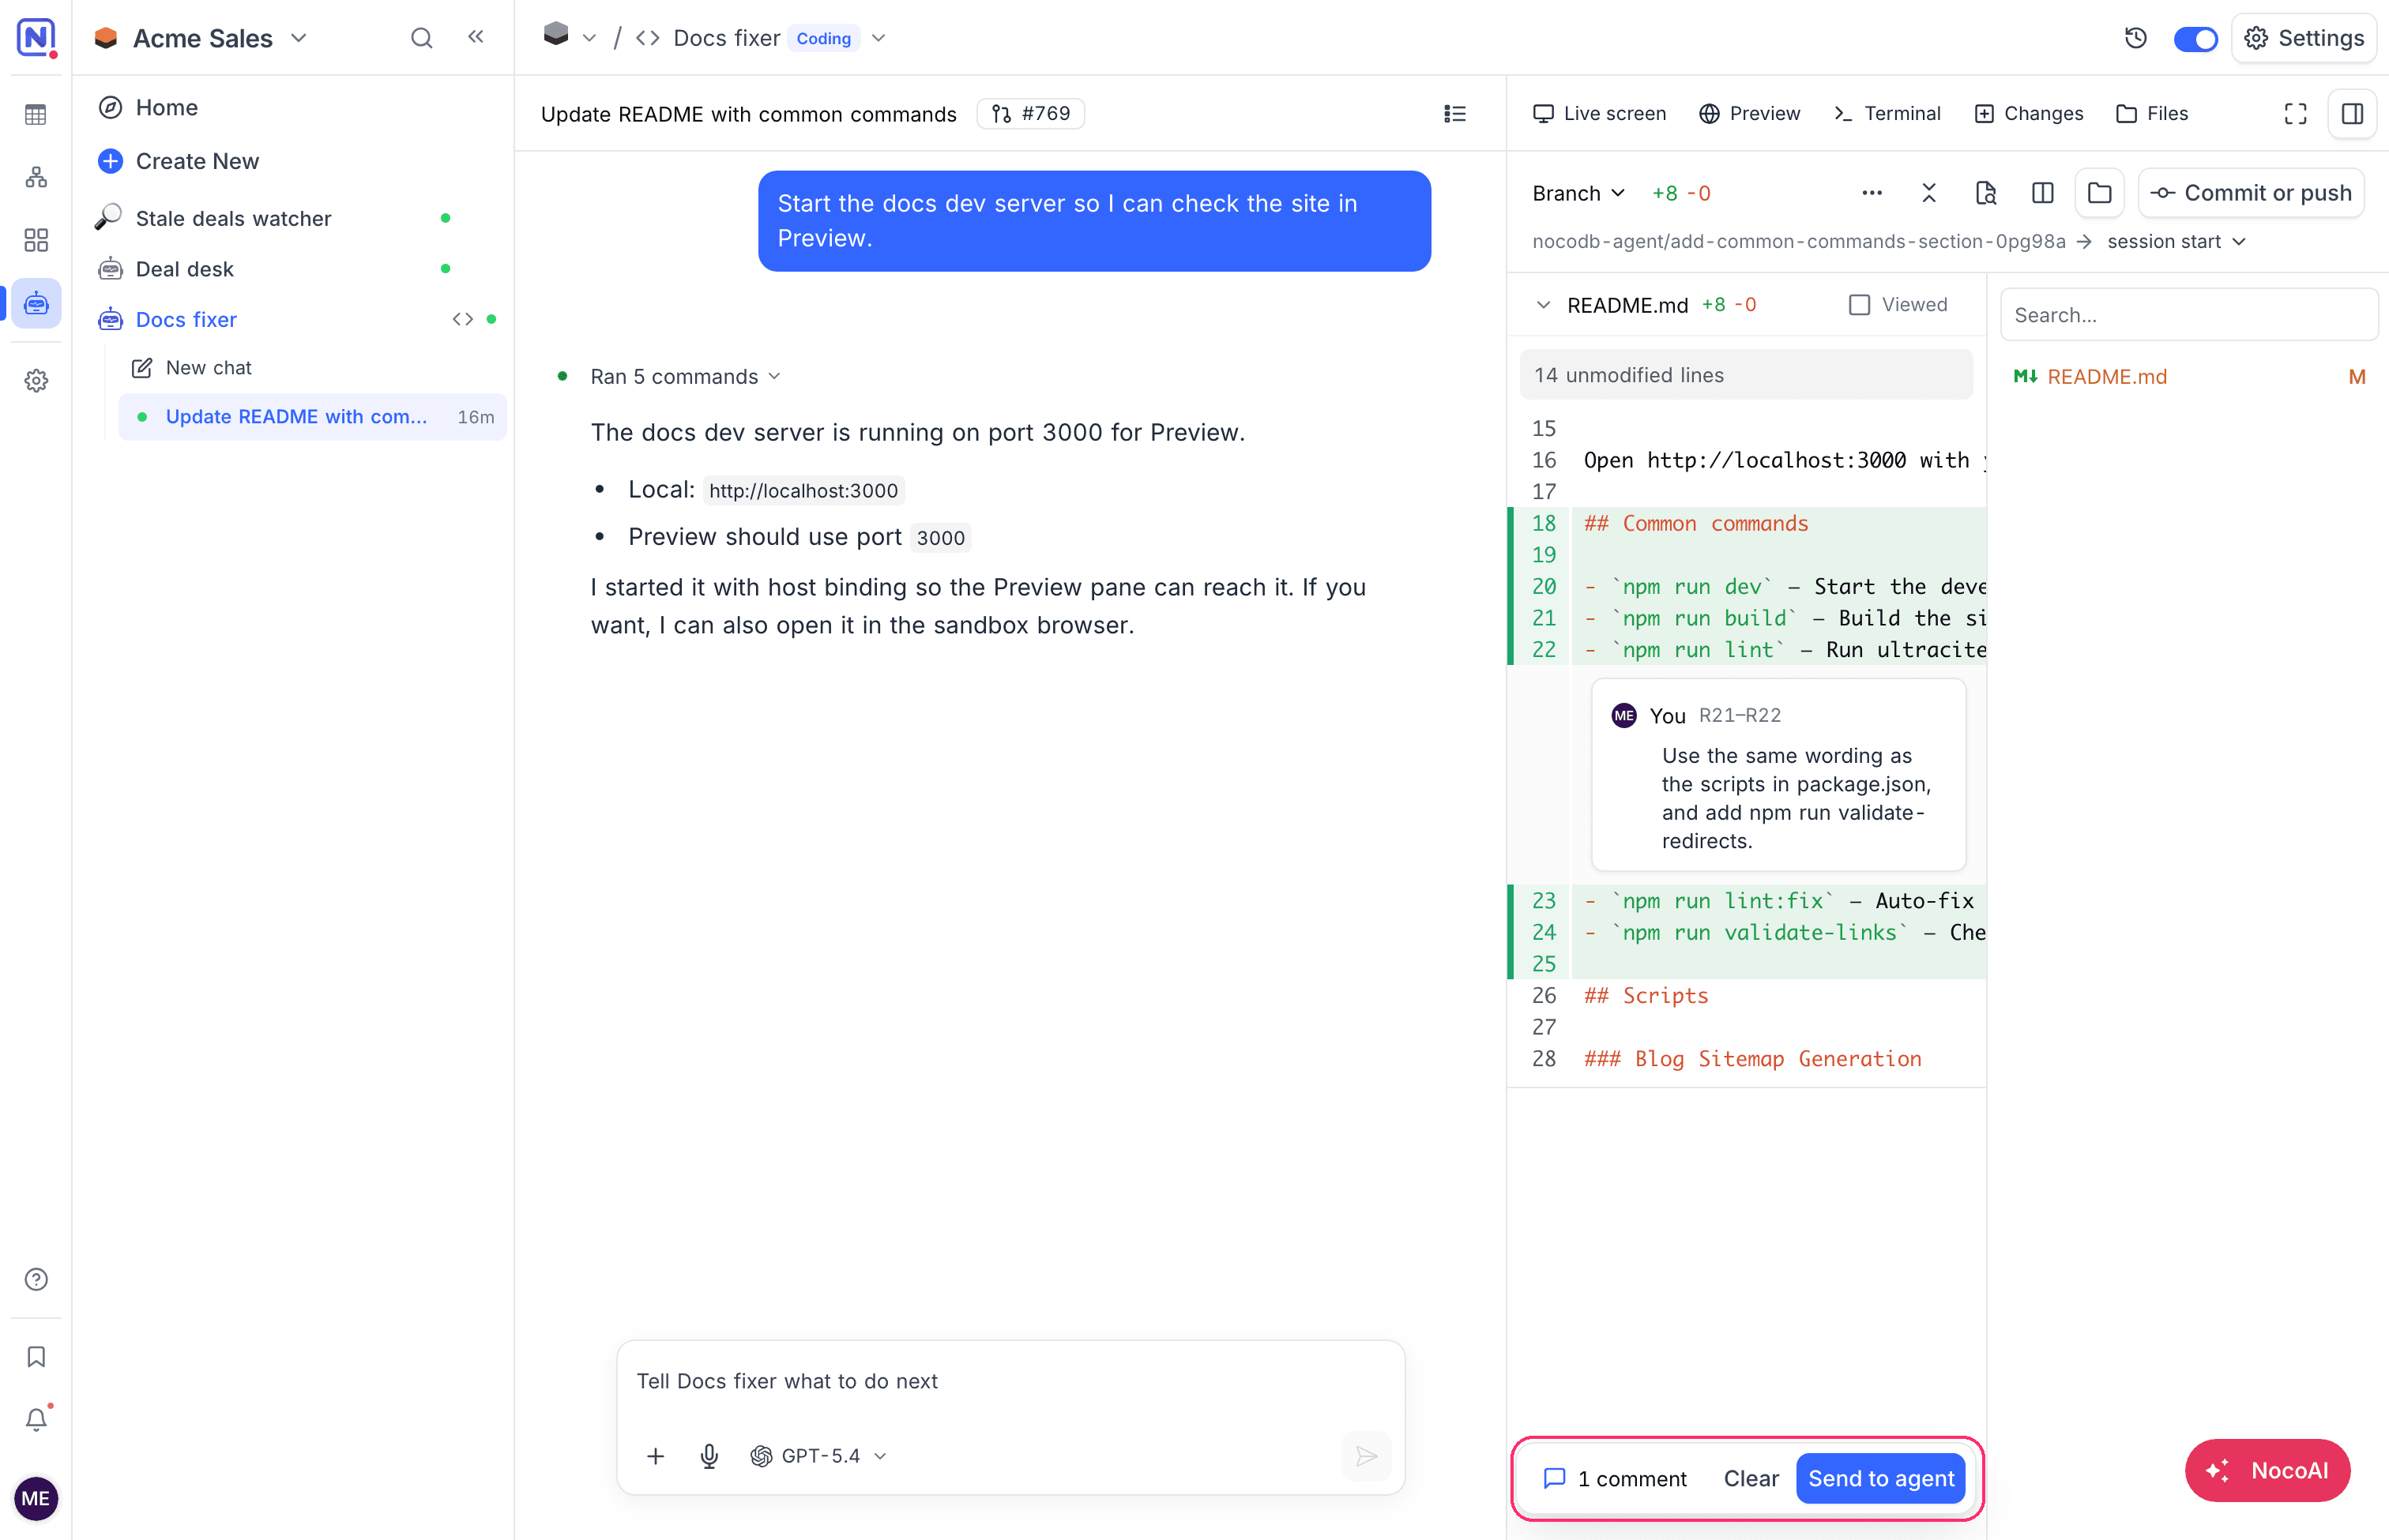Collapse sidebar with double chevron icon
This screenshot has width=2389, height=1540.
476,37
